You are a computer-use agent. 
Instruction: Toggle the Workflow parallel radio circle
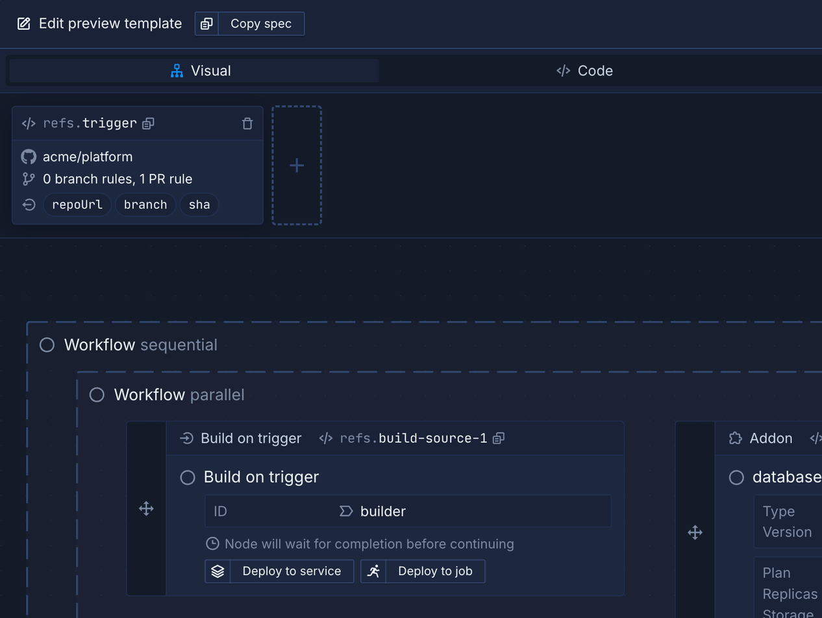(x=97, y=395)
